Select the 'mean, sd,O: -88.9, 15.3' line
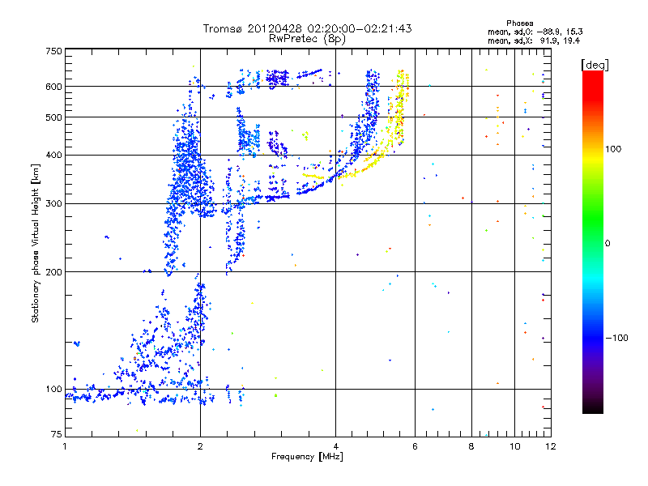Viewport: 648px width, 486px height. 535,32
